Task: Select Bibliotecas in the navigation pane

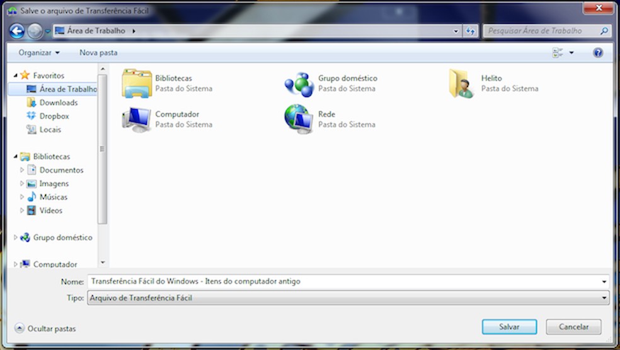Action: pos(52,156)
